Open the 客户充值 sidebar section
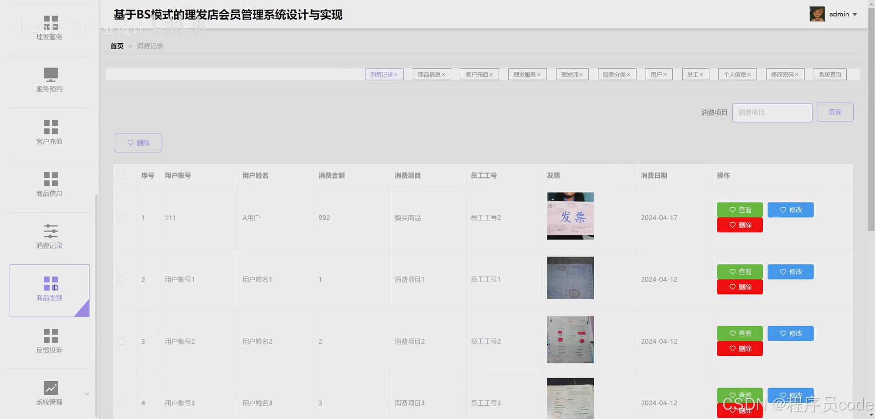The image size is (875, 419). (49, 133)
